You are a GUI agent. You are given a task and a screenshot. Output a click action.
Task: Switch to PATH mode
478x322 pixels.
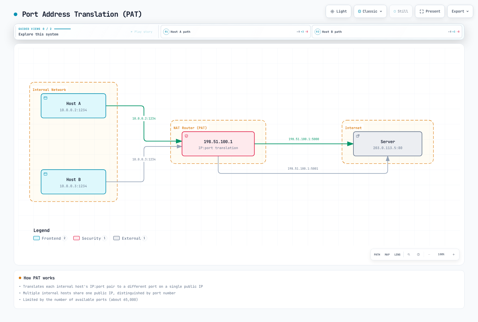pyautogui.click(x=377, y=255)
